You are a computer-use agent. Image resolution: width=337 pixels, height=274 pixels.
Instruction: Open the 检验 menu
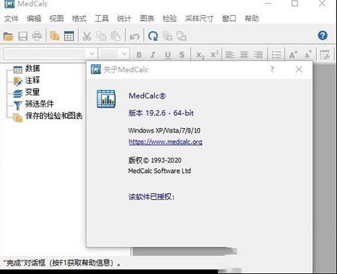click(169, 19)
